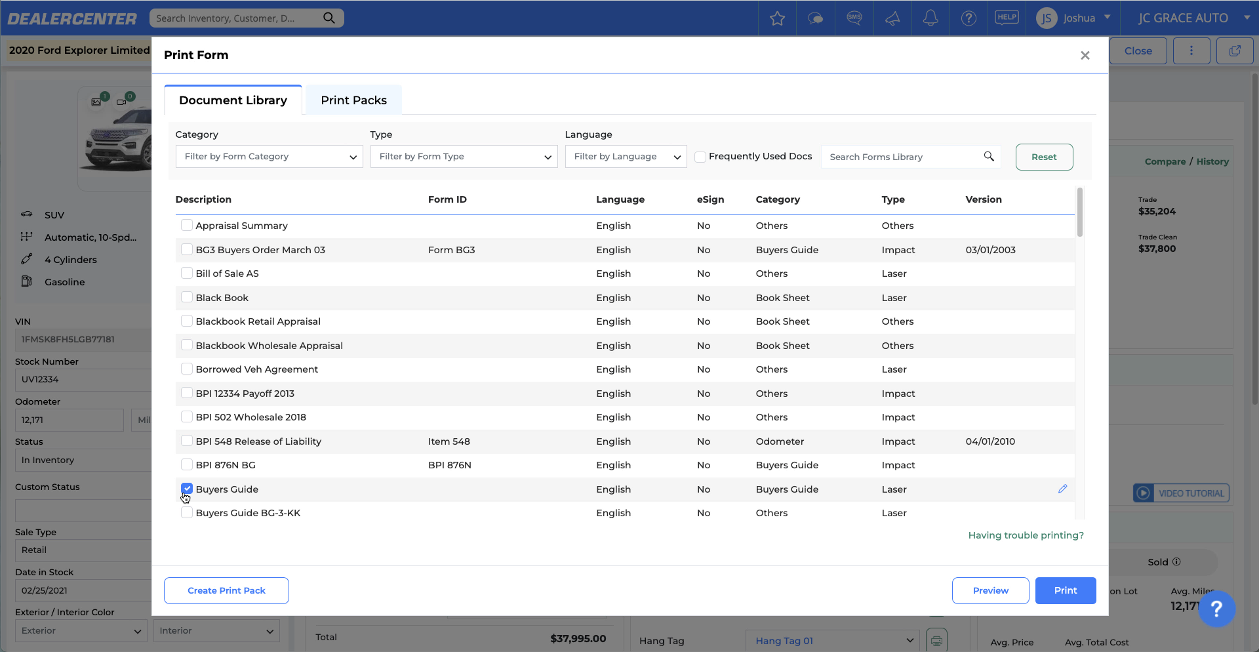Check the BPI 876N BG checkbox
This screenshot has width=1259, height=652.
click(187, 464)
